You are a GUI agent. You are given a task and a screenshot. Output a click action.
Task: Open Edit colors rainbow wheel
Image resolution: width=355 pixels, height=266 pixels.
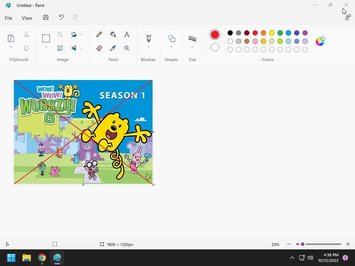point(320,41)
